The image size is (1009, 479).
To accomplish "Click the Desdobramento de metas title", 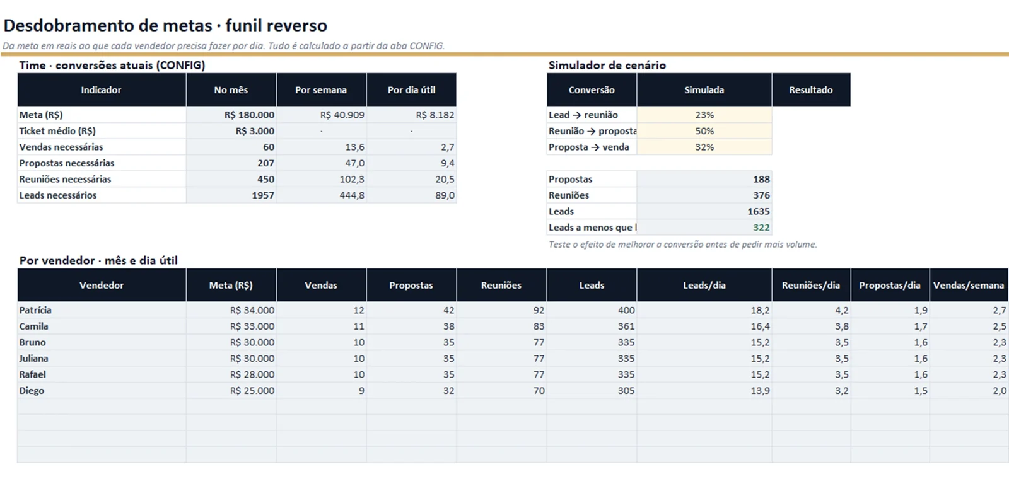I will point(165,26).
